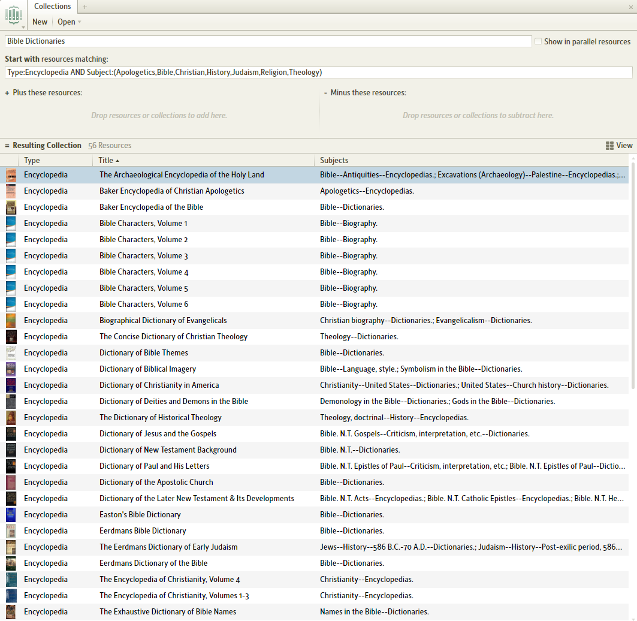
Task: Click the Names in the Bible--Dictionaries. subject
Action: coord(374,612)
